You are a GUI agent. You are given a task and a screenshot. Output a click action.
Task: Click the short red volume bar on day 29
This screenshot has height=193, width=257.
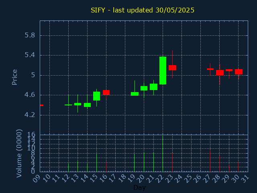[x=229, y=168]
